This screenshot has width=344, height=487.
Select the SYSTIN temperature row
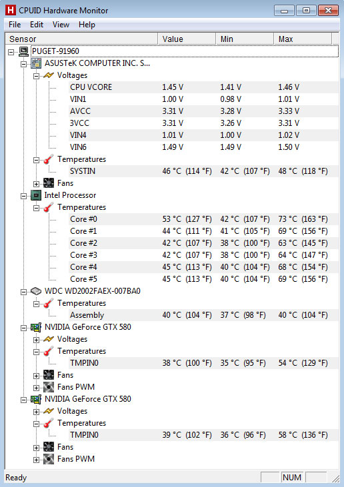(203, 171)
